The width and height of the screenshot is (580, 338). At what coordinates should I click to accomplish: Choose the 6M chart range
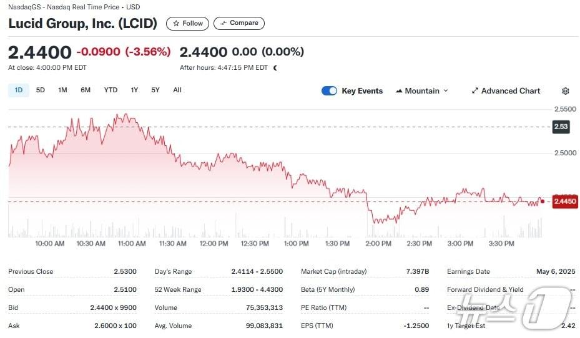click(x=86, y=90)
